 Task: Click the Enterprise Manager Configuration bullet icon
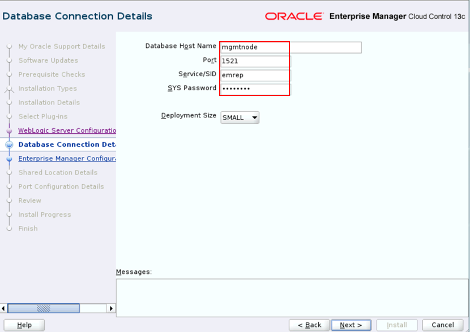[x=9, y=159]
